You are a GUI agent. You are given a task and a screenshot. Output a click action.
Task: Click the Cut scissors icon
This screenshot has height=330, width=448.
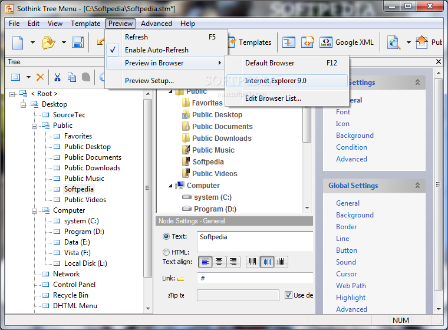click(57, 77)
